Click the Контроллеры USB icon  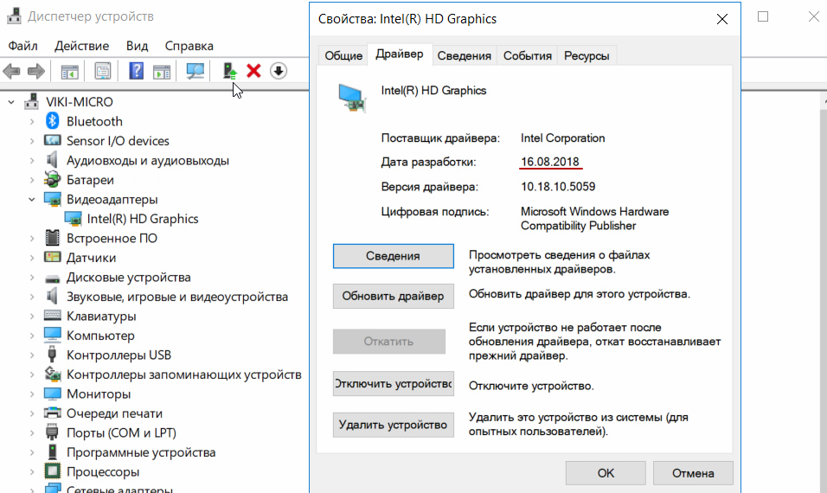pos(52,354)
